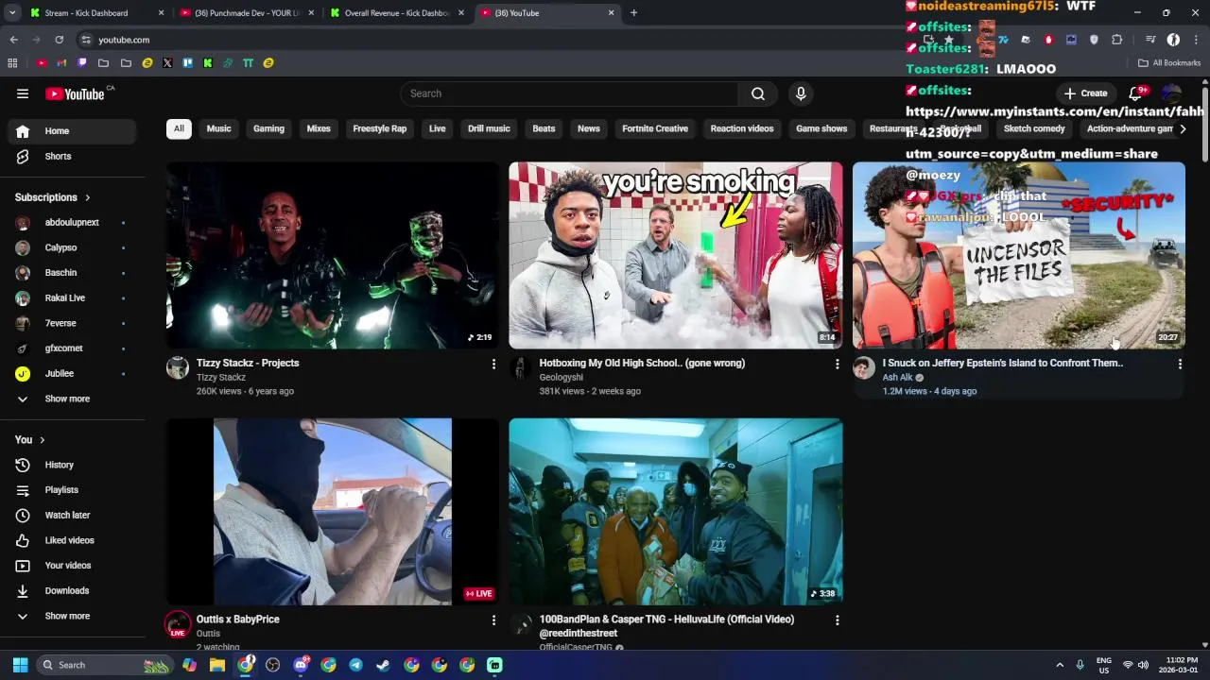Screen dimensions: 1210x680
Task: Open the Tizzy Stackz channel avatar
Action: pos(178,368)
